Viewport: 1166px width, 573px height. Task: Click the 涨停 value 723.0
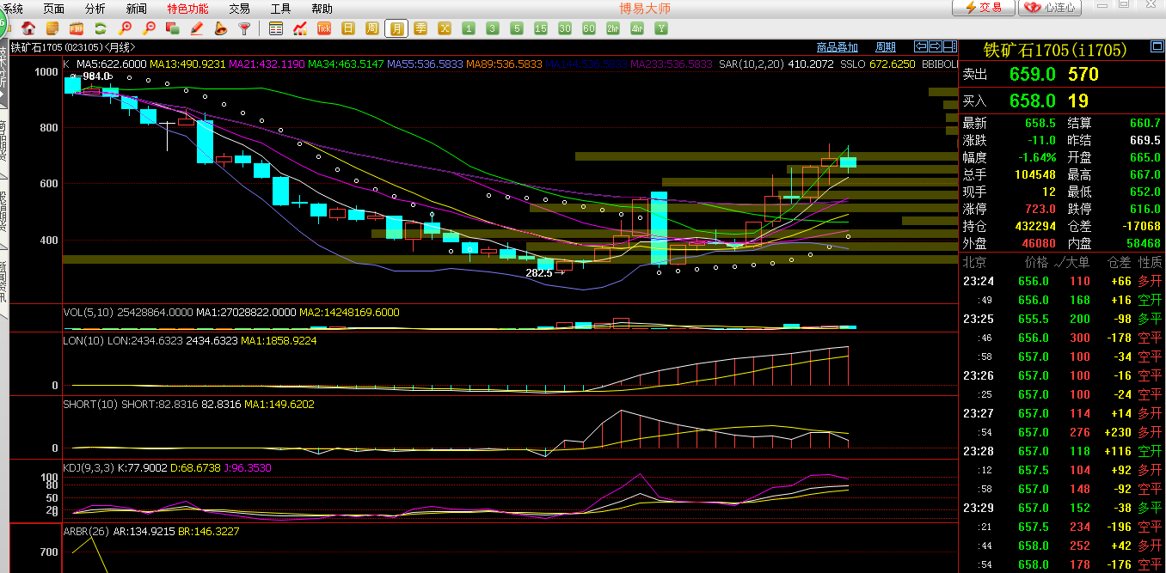click(x=1039, y=210)
